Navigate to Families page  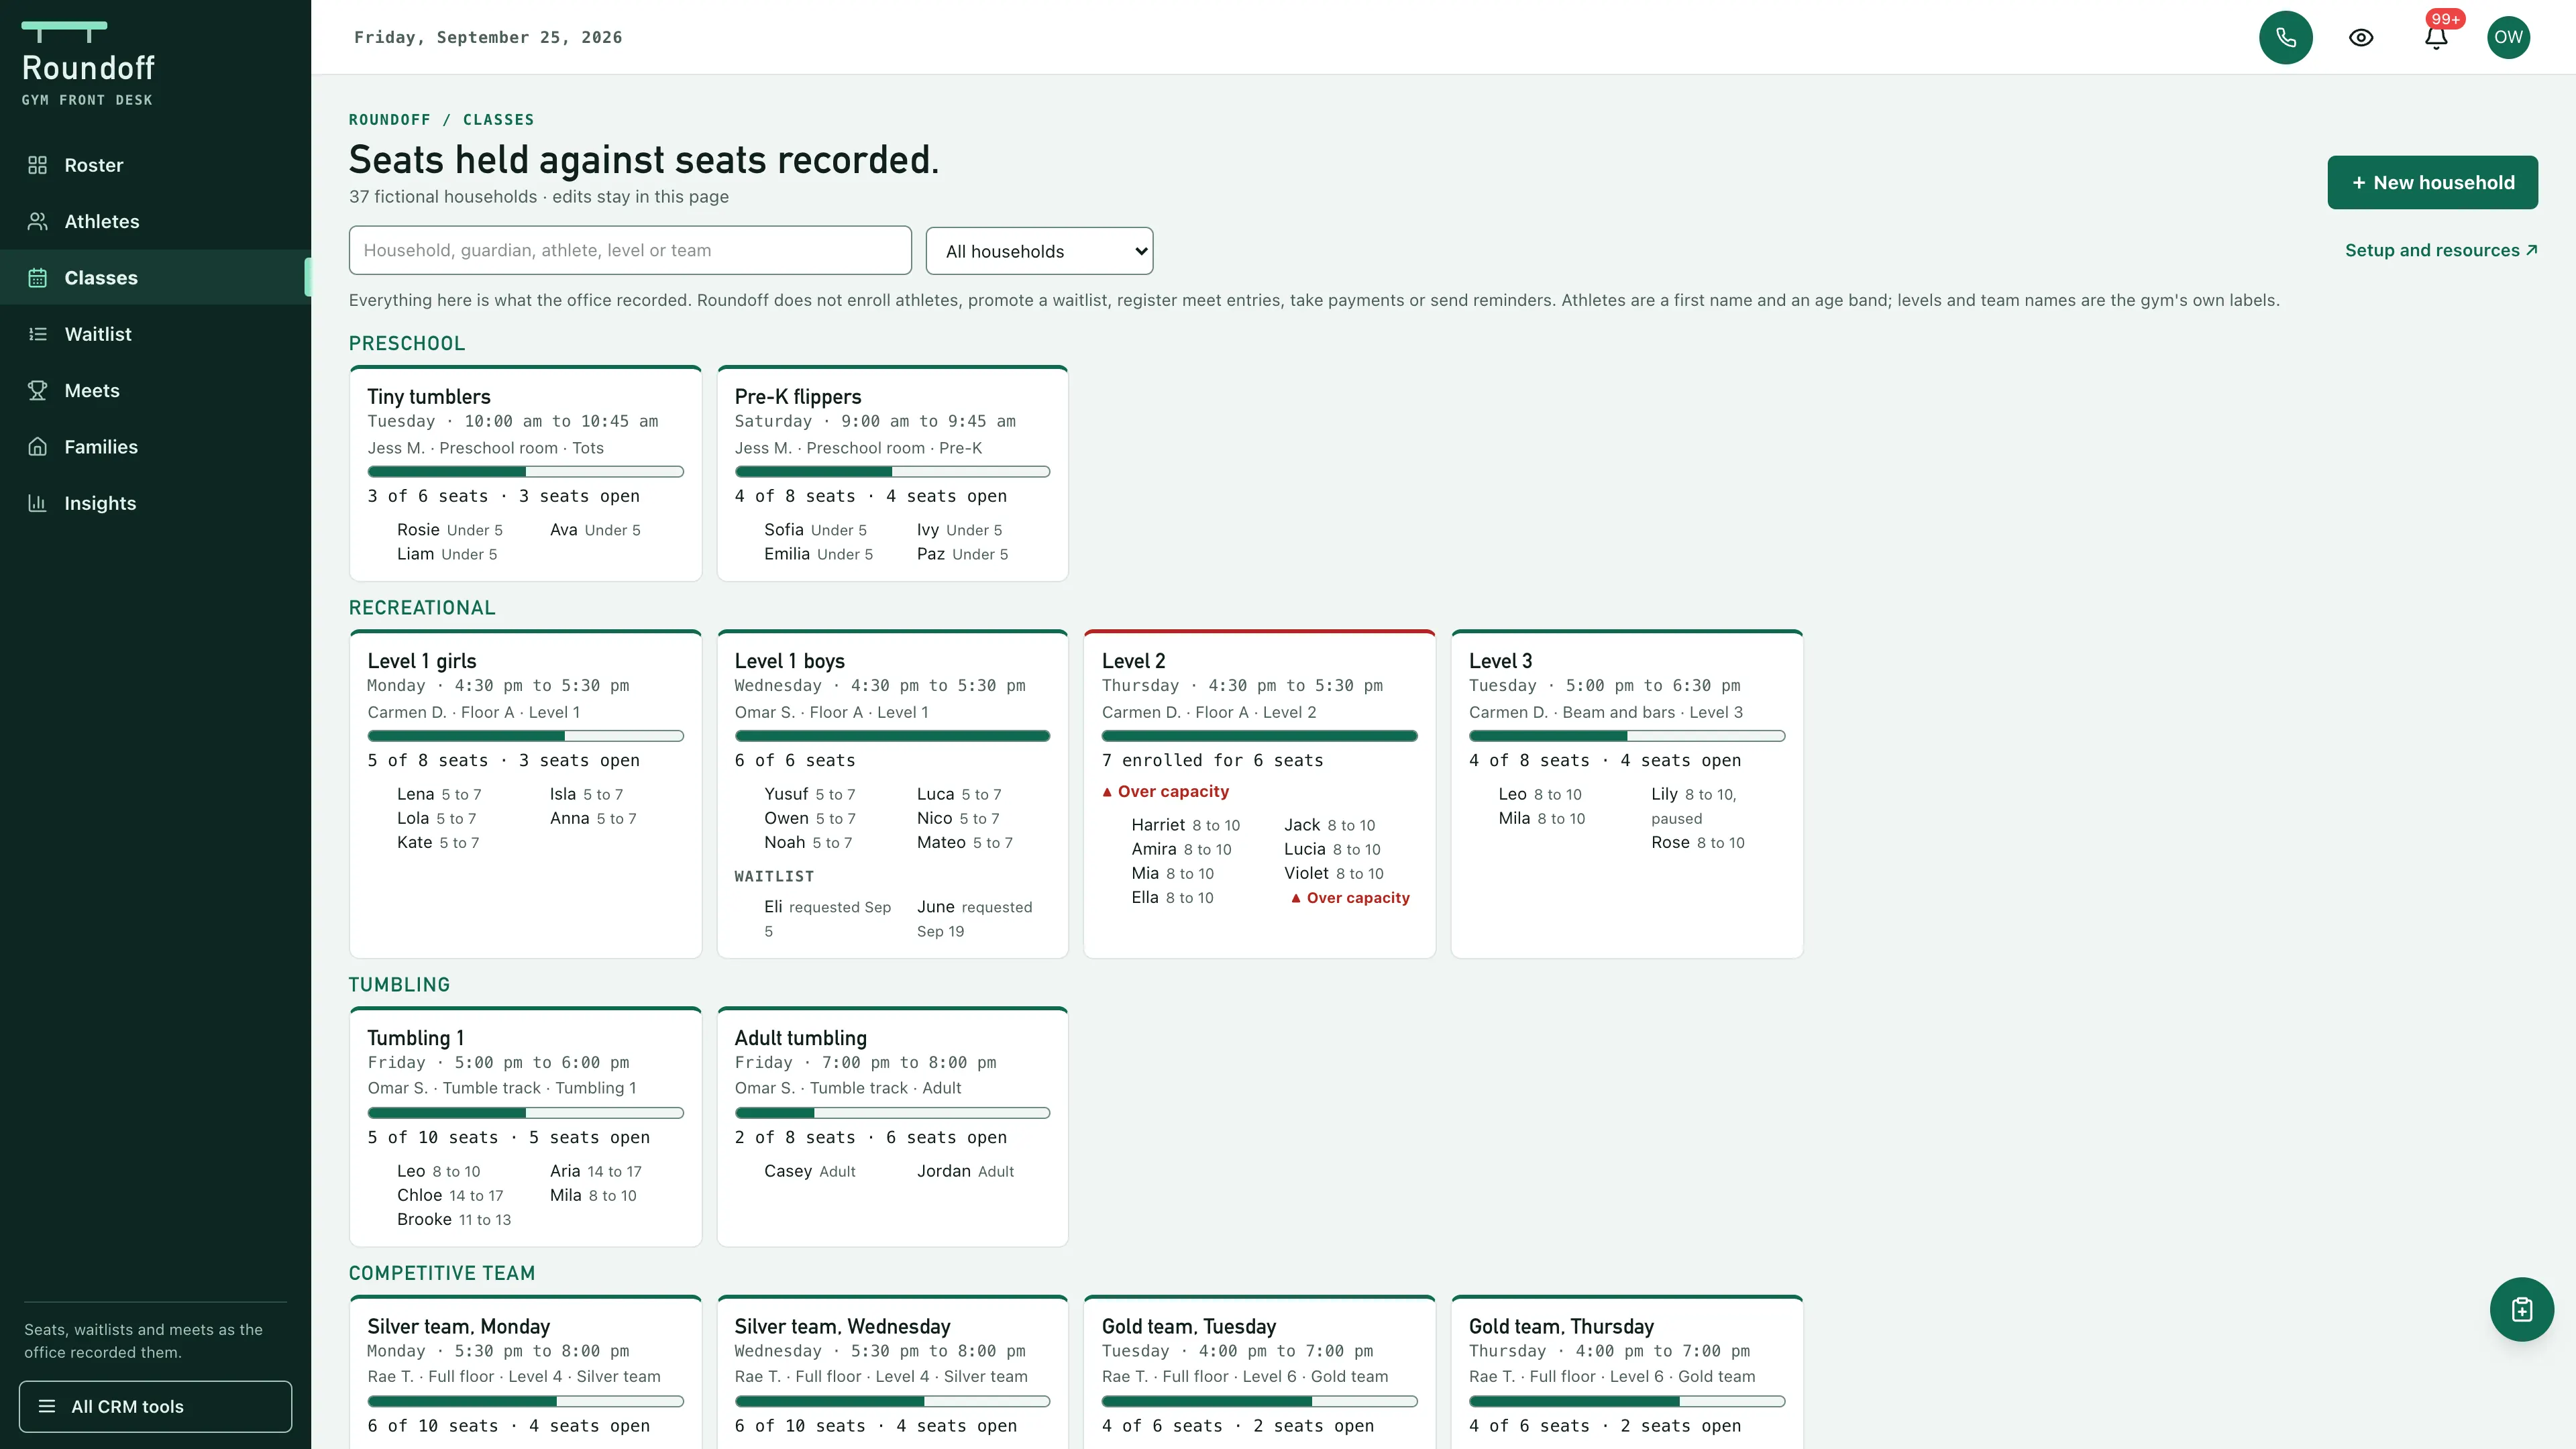pyautogui.click(x=155, y=447)
